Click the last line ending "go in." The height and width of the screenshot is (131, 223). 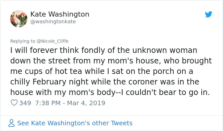pos(110,92)
